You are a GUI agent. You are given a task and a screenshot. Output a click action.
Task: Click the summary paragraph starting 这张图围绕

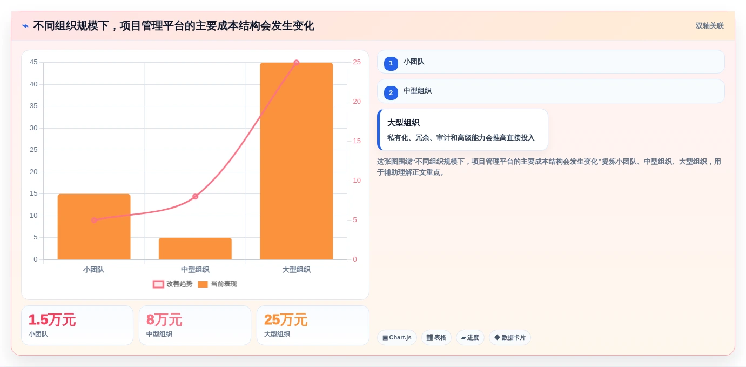[x=549, y=166]
